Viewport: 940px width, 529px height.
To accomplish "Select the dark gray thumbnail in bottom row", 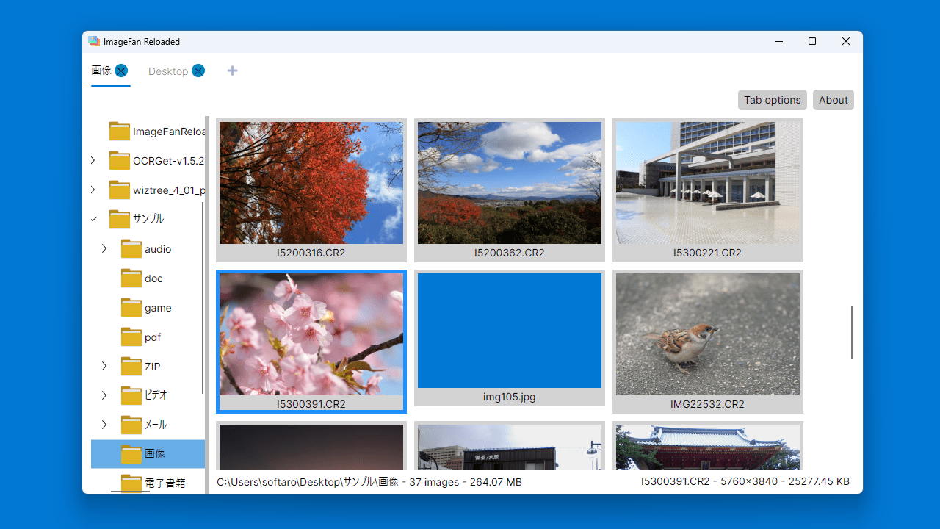I will (x=311, y=447).
